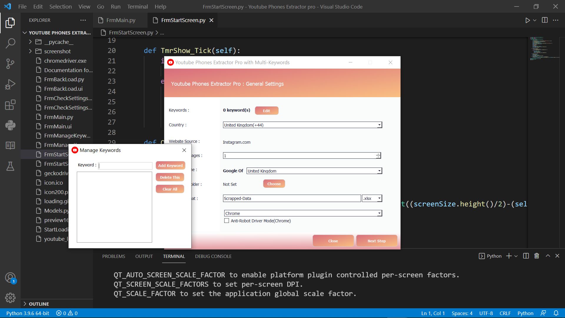The height and width of the screenshot is (318, 565).
Task: Maximize the terminal panel with chevron up
Action: tap(548, 256)
